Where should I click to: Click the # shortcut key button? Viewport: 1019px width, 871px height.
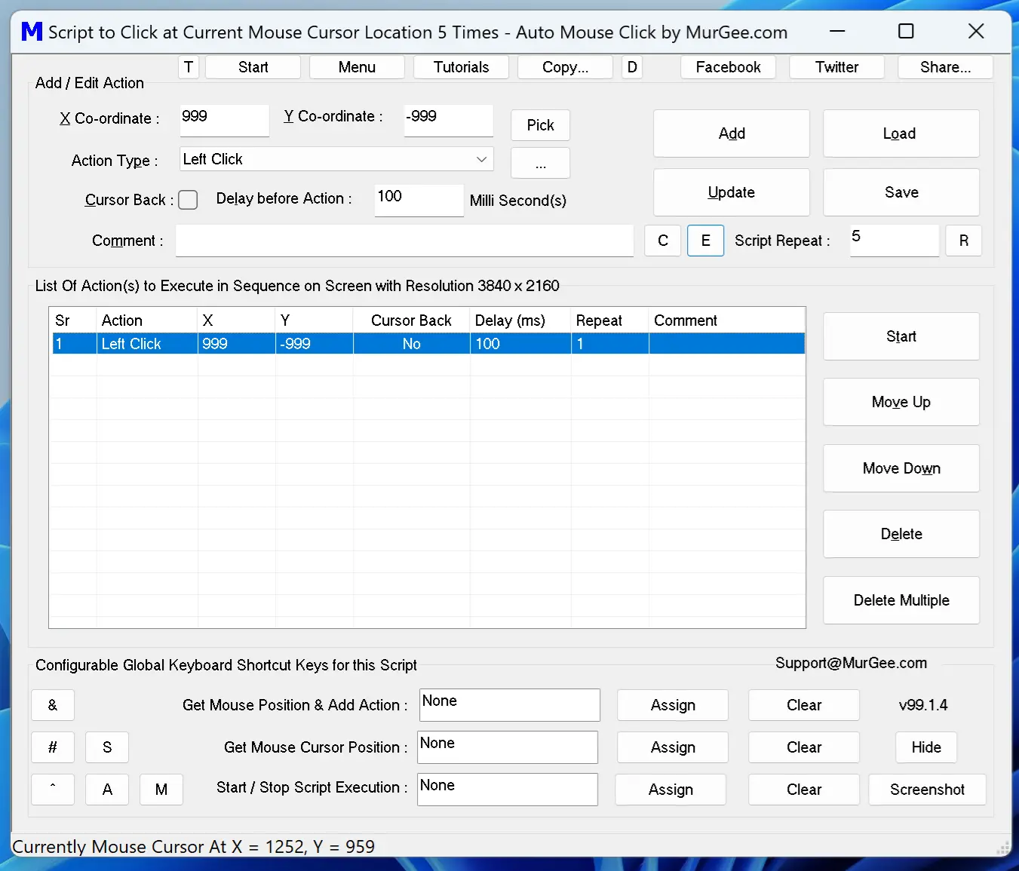[x=52, y=747]
